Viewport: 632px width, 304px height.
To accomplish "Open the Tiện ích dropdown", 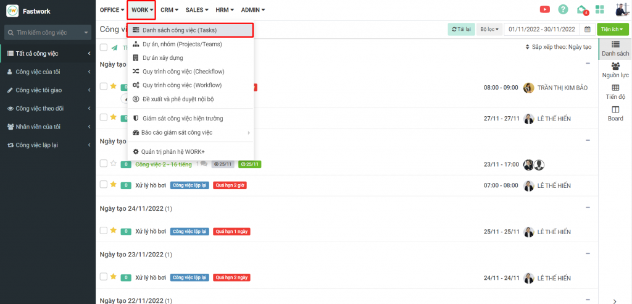I will click(x=613, y=29).
